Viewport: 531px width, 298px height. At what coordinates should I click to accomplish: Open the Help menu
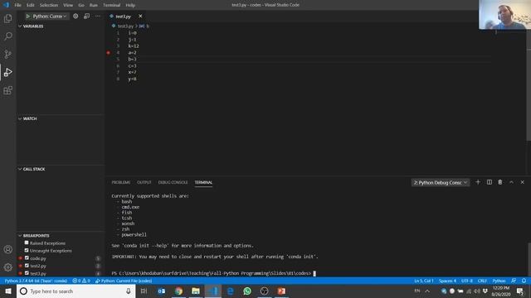(x=130, y=5)
